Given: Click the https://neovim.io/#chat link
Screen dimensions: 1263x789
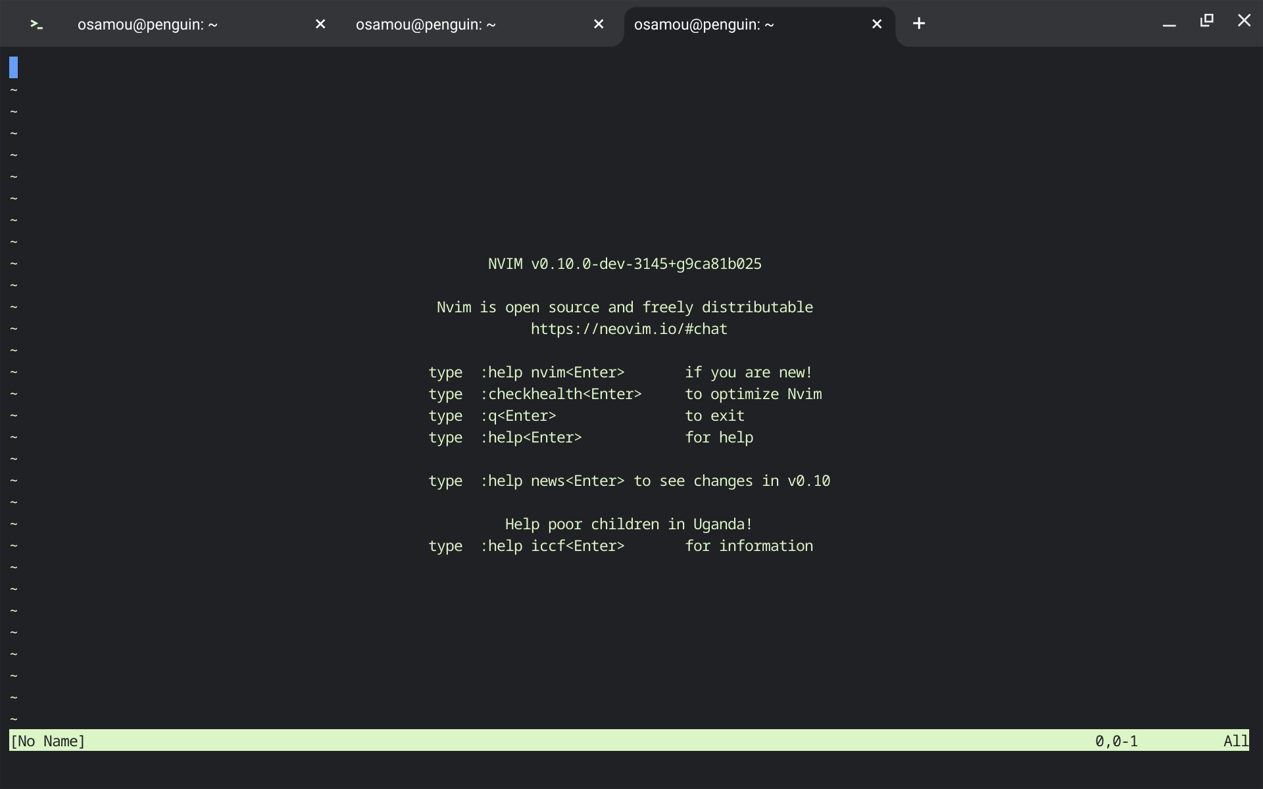Looking at the screenshot, I should pos(628,328).
